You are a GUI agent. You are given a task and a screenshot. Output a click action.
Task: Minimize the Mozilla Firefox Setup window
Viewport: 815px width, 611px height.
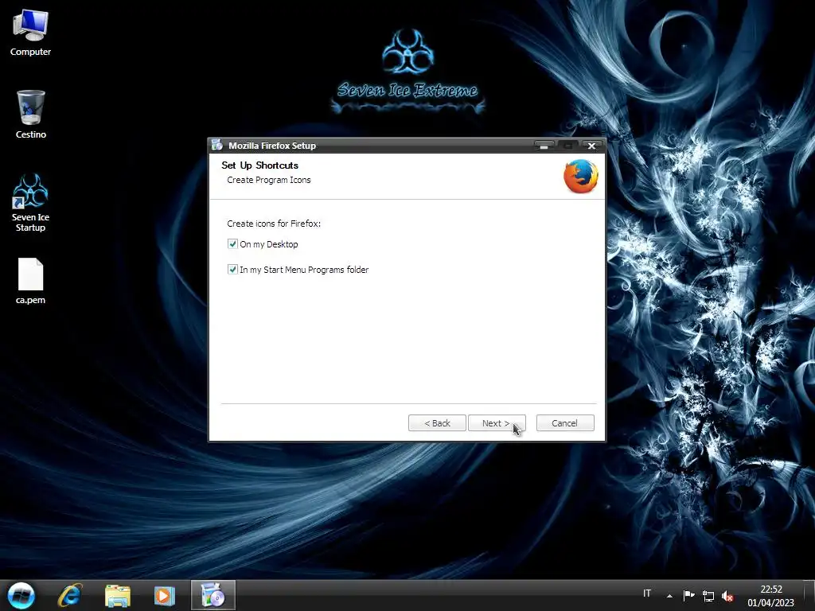(x=544, y=146)
